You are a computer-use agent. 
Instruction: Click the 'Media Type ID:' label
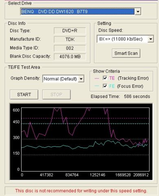(24, 48)
